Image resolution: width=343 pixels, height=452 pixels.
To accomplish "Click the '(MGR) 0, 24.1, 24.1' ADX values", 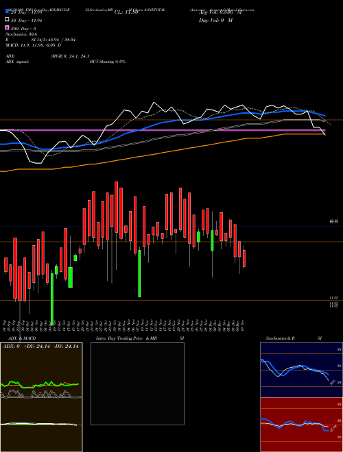I will [x=70, y=56].
